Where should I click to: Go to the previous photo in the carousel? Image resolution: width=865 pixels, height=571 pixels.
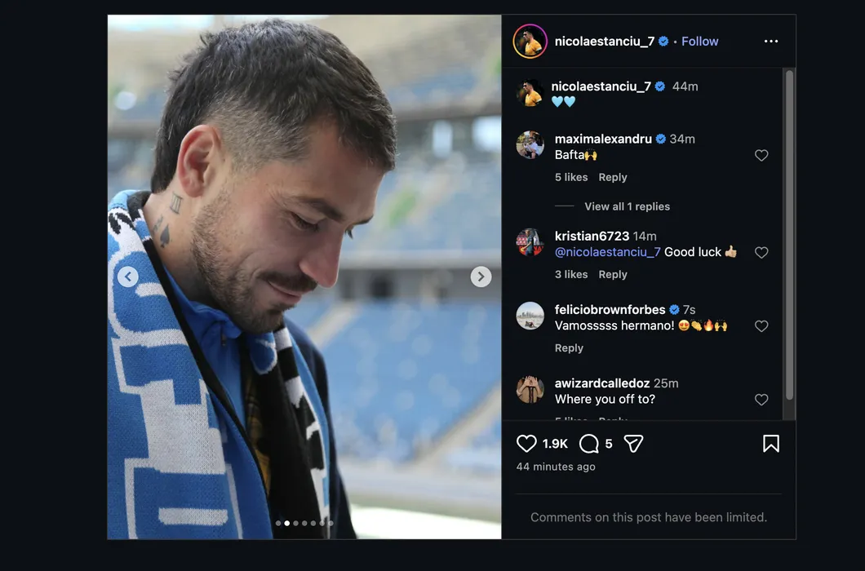(x=128, y=277)
